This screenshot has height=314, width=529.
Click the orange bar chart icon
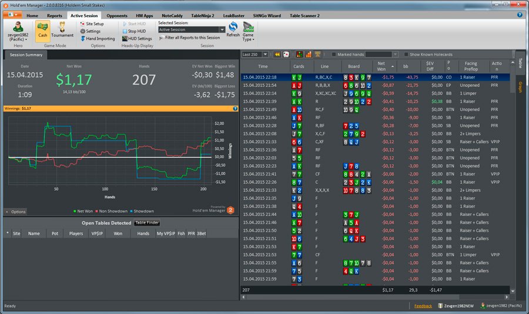click(x=309, y=54)
